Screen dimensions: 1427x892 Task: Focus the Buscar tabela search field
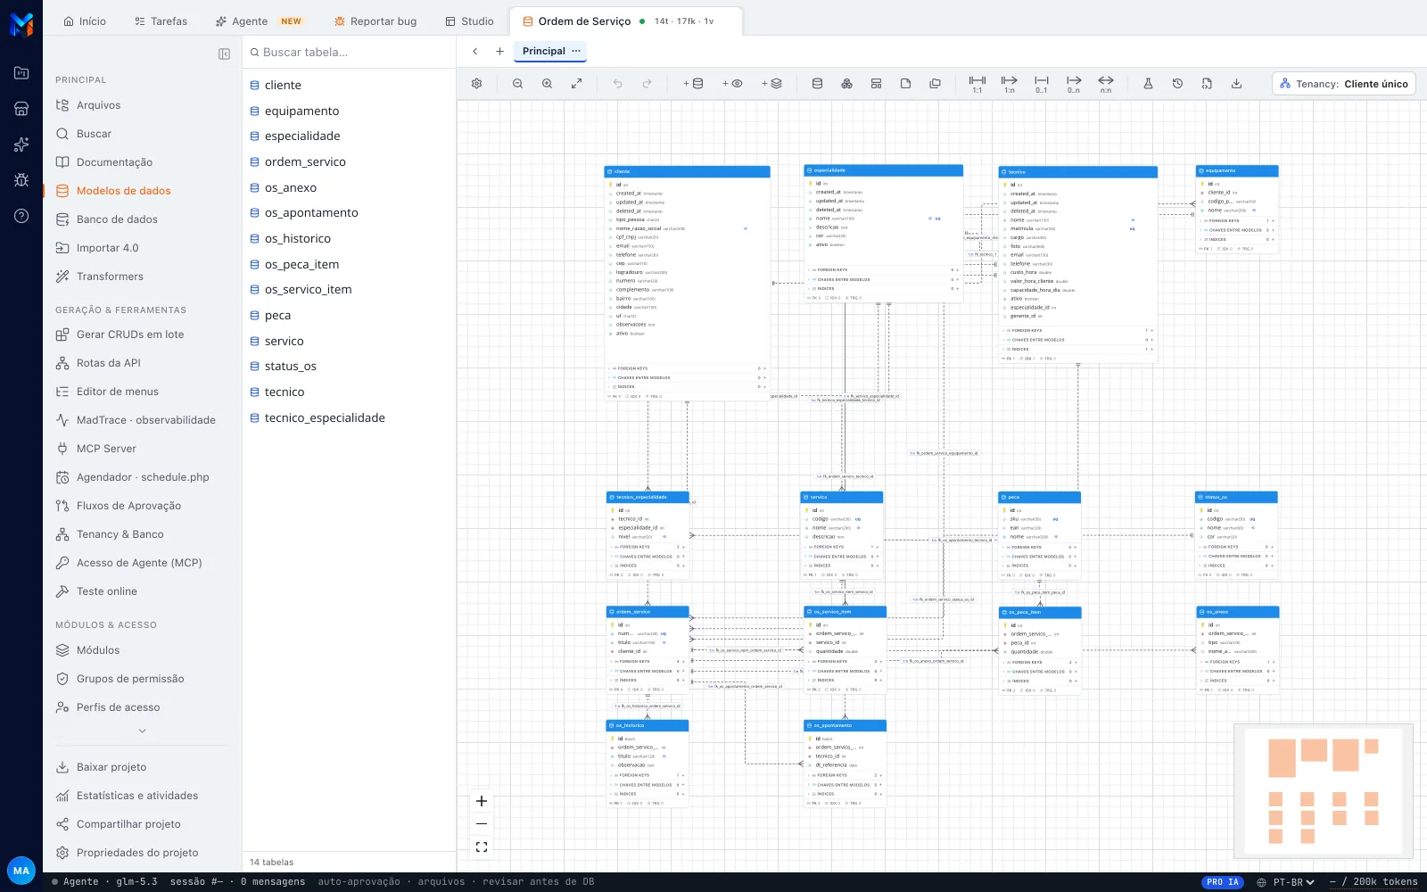(x=350, y=53)
